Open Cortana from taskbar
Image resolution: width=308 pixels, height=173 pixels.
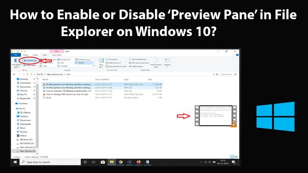tap(85, 162)
